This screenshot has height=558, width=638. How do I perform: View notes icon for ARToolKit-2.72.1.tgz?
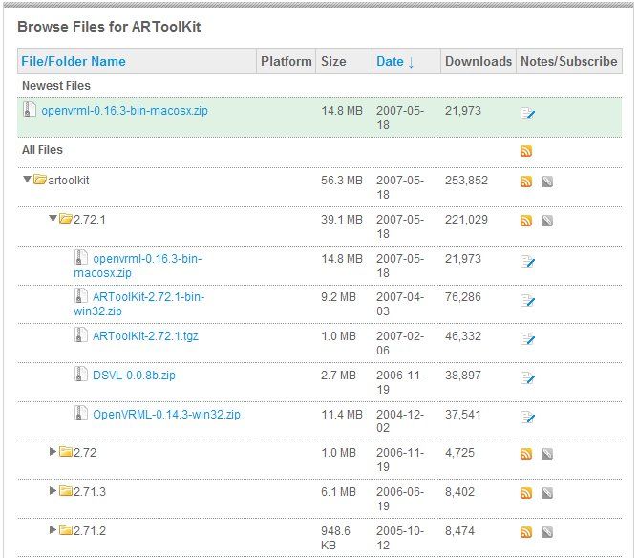527,339
